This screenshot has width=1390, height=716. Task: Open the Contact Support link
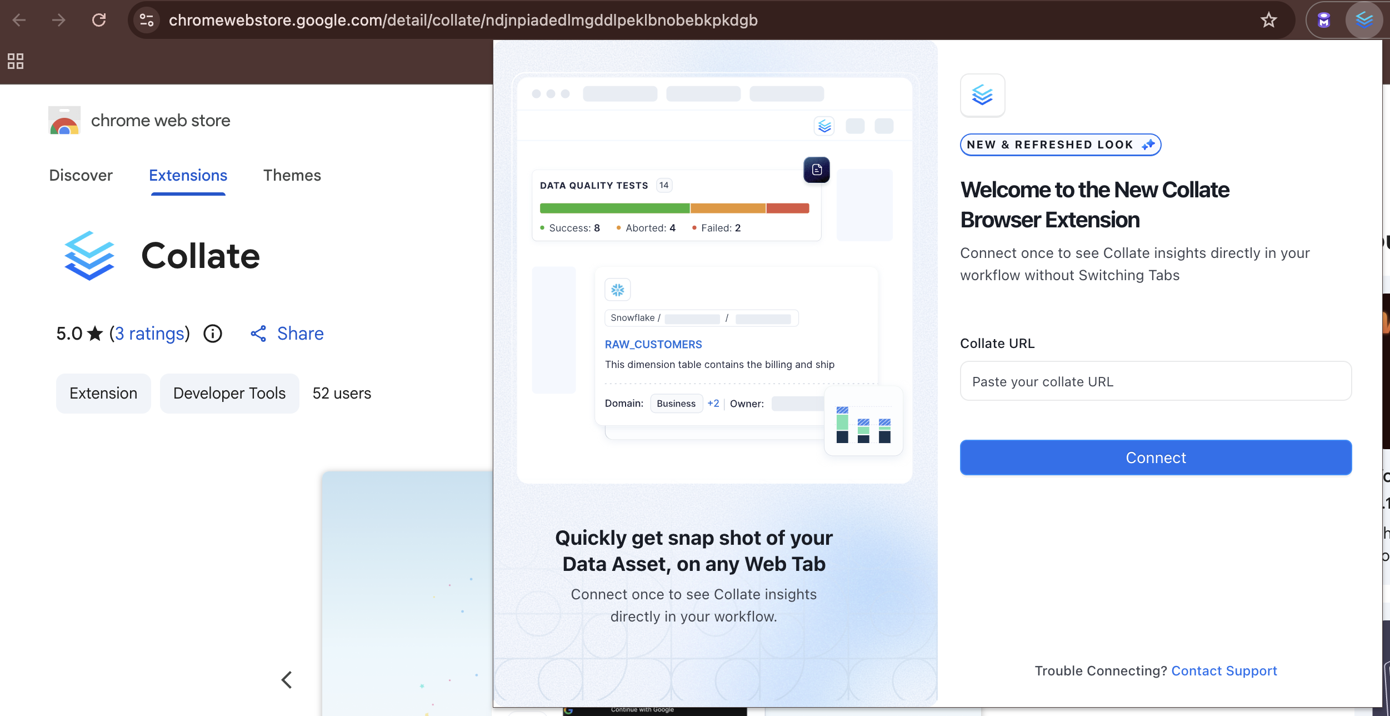[1224, 671]
